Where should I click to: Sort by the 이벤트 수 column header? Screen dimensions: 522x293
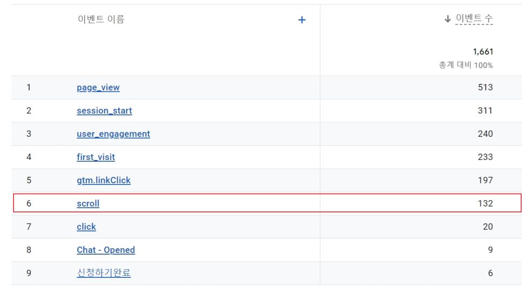point(474,18)
